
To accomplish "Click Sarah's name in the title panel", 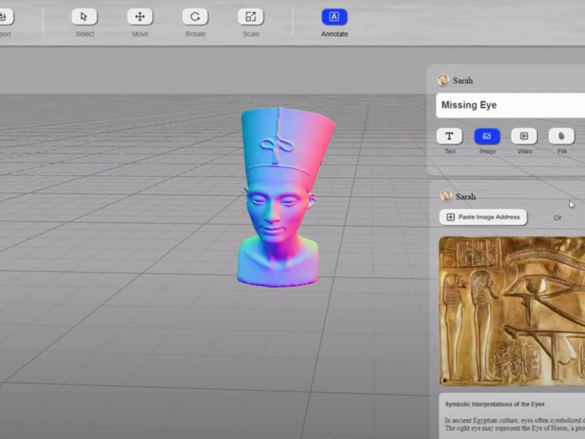I will click(x=463, y=81).
